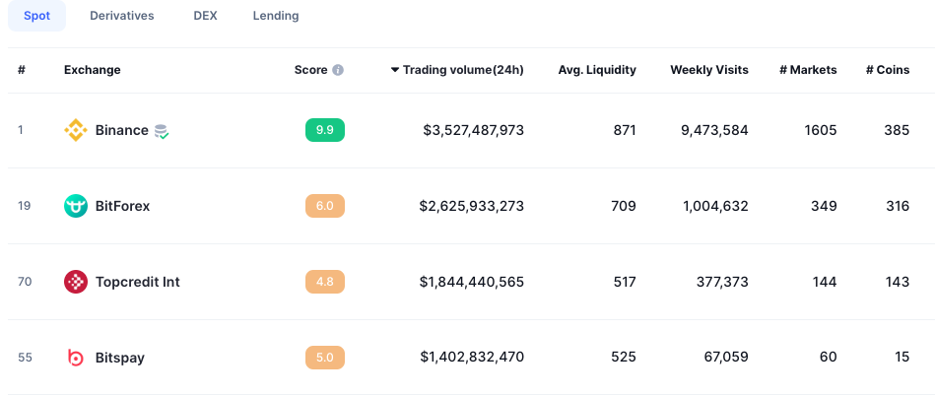Image resolution: width=935 pixels, height=397 pixels.
Task: Click the BitForex logo icon
Action: click(76, 206)
